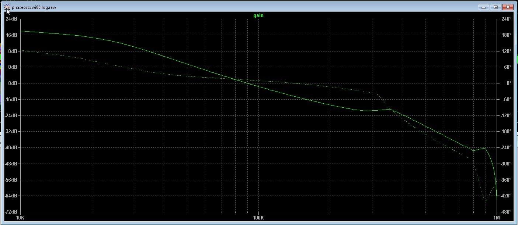518x225 pixels.
Task: Click the 24dB label on magnitude axis
Action: click(12, 19)
